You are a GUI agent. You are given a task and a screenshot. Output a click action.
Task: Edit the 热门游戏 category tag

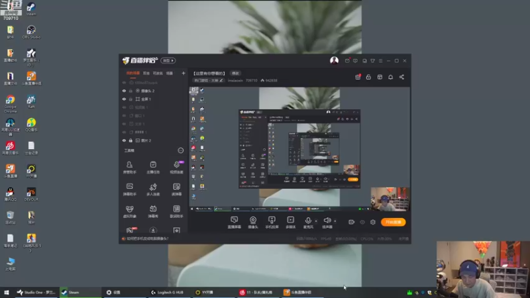click(209, 80)
